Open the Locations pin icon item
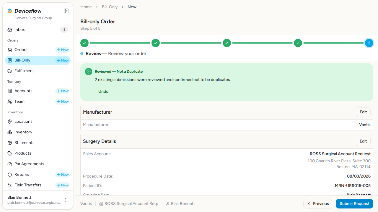This screenshot has height=212, width=378. [x=38, y=122]
